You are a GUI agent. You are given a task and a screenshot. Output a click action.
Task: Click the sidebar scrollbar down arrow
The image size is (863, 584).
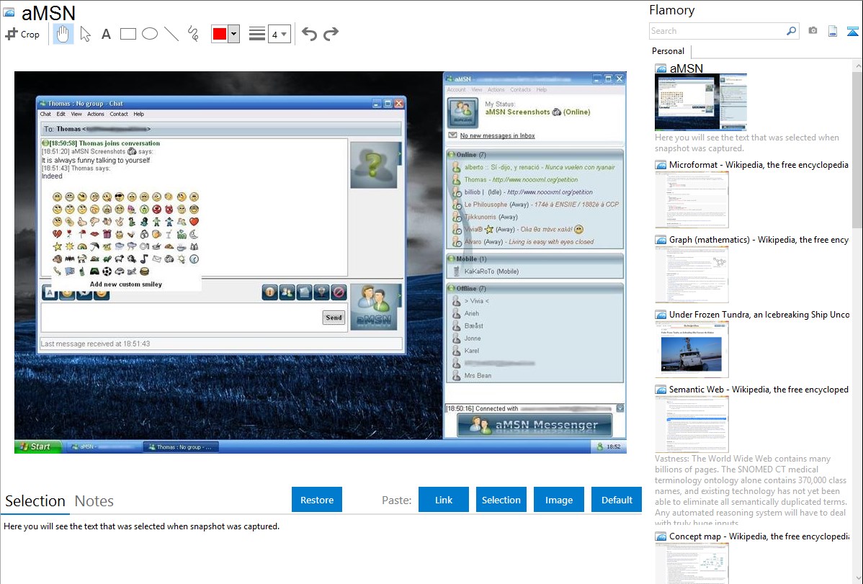point(857,578)
